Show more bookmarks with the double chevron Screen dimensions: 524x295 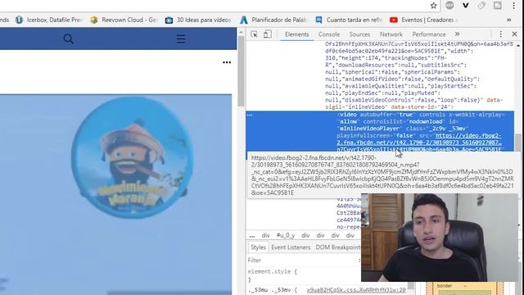pos(509,20)
